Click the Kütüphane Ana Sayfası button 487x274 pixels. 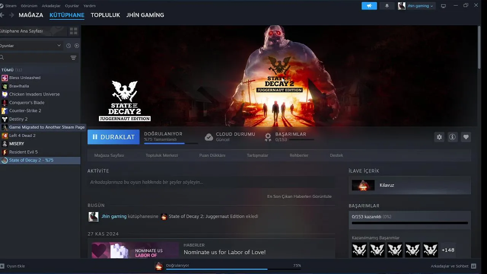pyautogui.click(x=33, y=31)
